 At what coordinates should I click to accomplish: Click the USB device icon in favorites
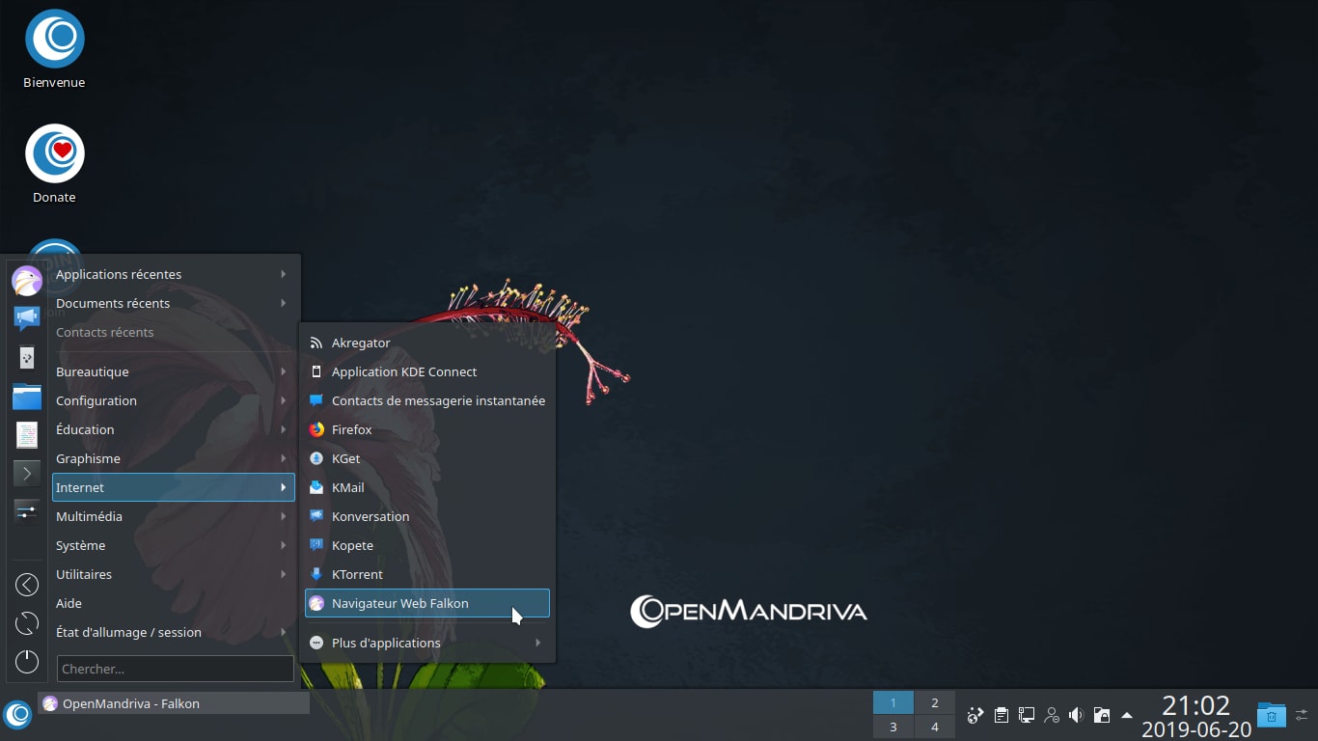tap(27, 357)
